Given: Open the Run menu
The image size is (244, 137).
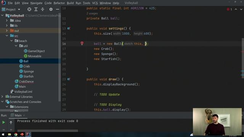Looking at the screenshot, I should point(78,3).
